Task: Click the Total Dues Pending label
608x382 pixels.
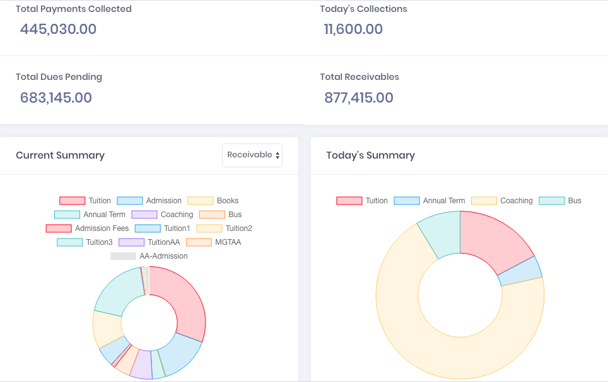Action: click(59, 77)
